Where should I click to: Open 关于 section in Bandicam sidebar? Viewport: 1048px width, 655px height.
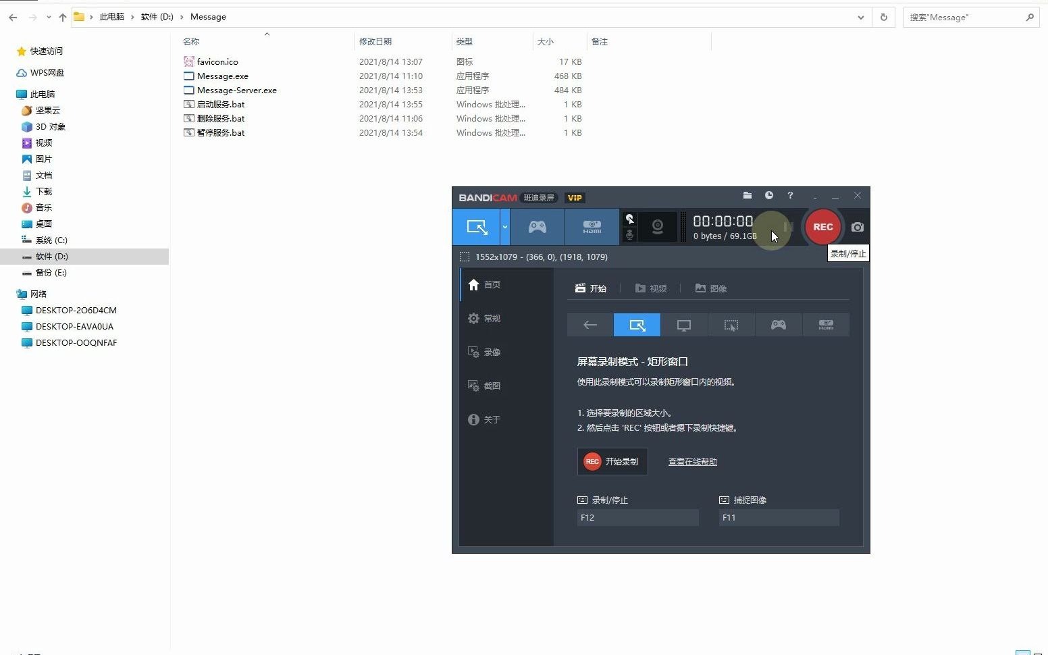click(506, 419)
